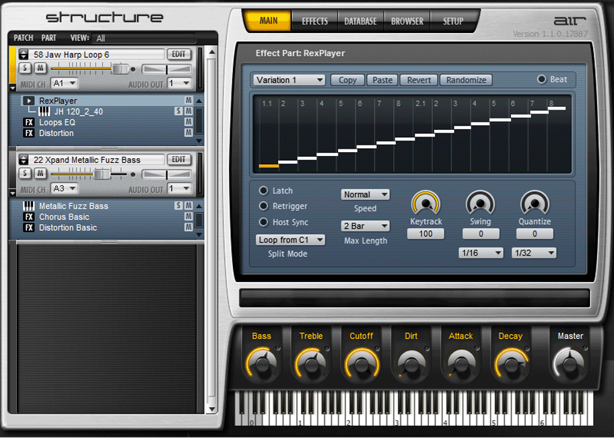614x438 pixels.
Task: Mute the Distortion Basic effect
Action: (x=189, y=227)
